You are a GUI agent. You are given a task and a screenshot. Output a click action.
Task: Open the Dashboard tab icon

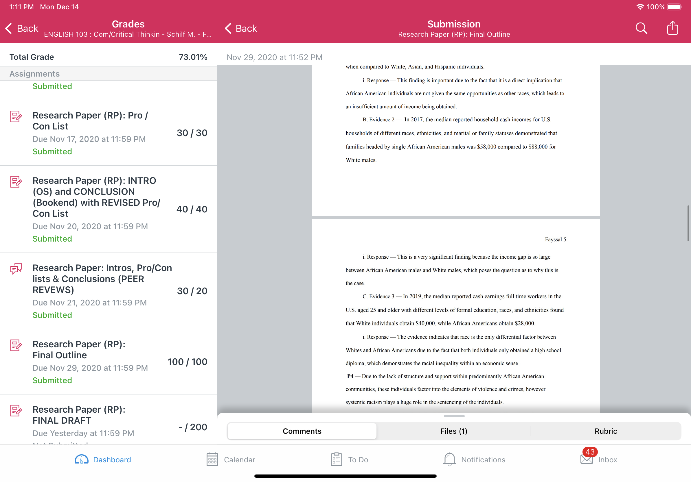[x=81, y=459]
